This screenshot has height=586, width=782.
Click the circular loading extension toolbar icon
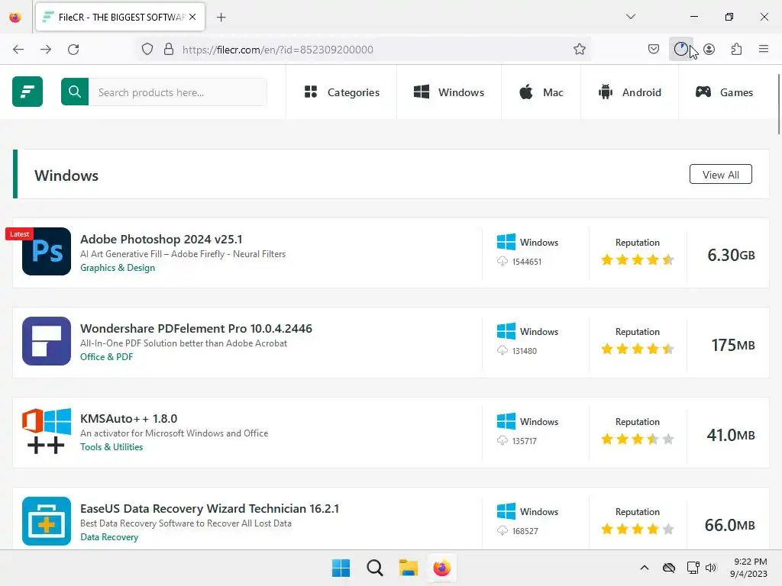click(680, 50)
